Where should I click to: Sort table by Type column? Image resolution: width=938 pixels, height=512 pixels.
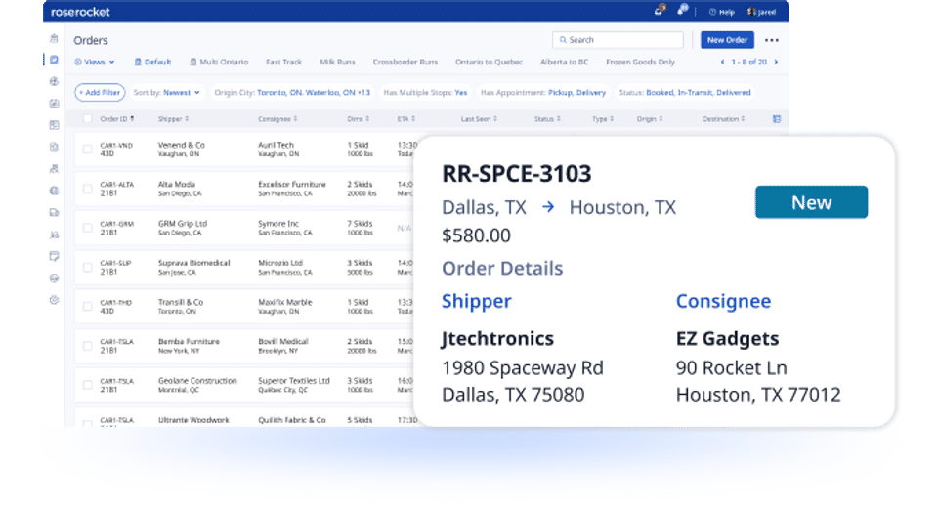603,119
